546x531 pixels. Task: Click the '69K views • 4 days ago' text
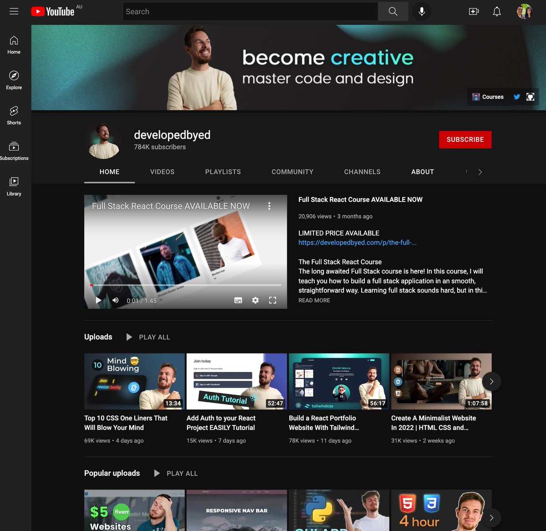[x=114, y=441]
